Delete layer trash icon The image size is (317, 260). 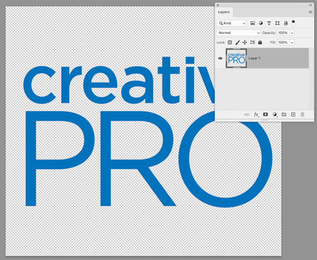[x=302, y=115]
